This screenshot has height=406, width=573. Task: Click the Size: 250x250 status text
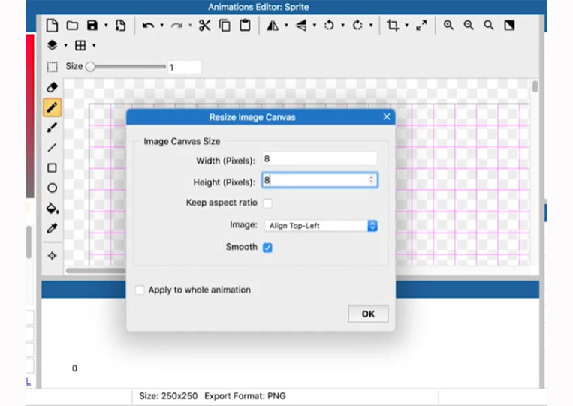coord(168,396)
